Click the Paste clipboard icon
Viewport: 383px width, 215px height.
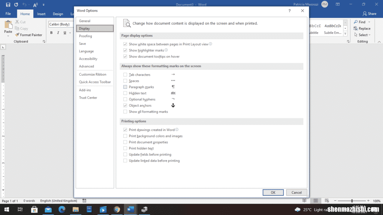8,24
